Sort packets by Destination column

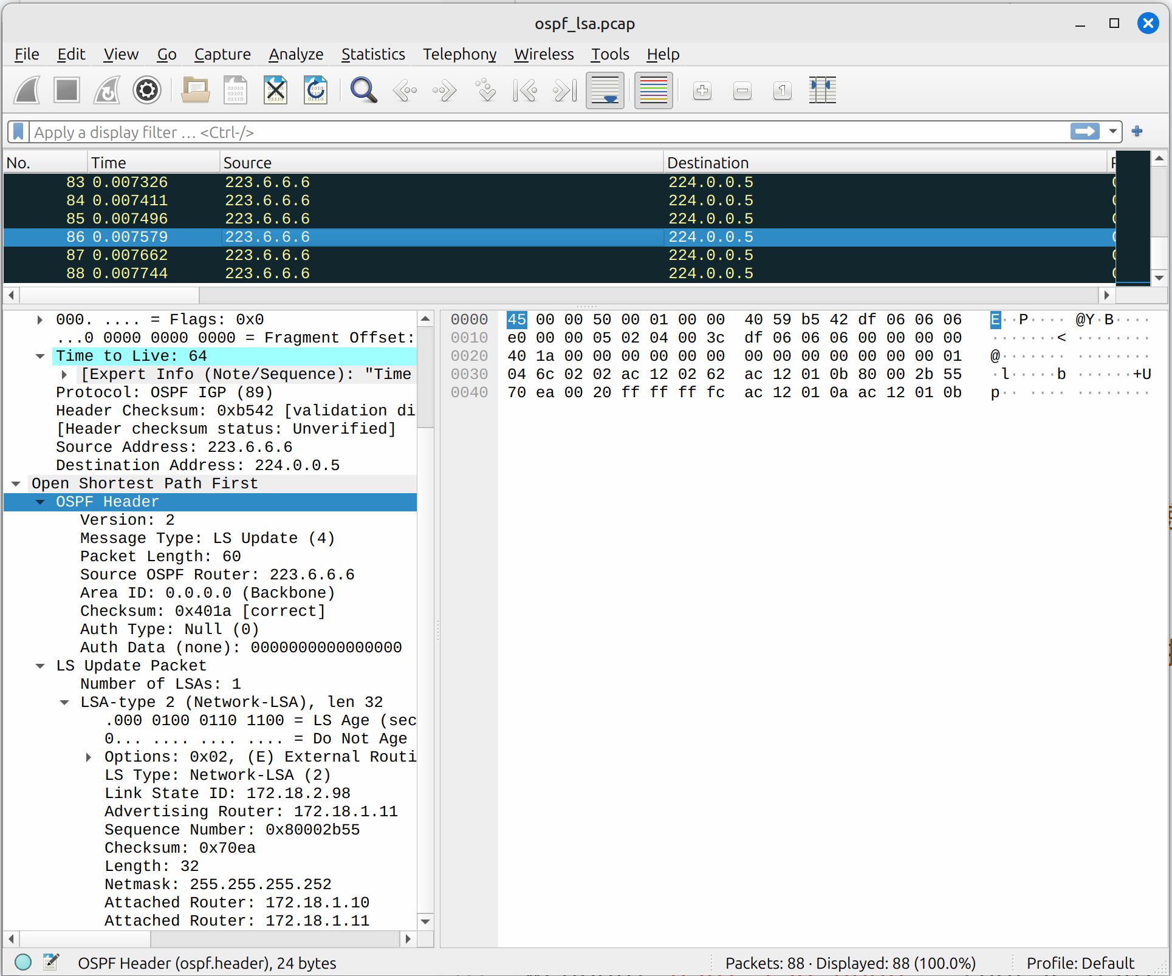(x=885, y=163)
